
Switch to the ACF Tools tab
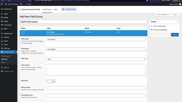pyautogui.click(x=55, y=9)
